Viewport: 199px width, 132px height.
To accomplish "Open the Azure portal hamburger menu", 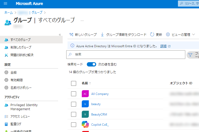I will 6,4.
